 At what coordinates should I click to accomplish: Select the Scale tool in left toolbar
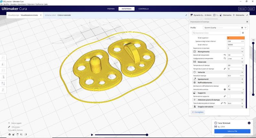tap(3, 64)
